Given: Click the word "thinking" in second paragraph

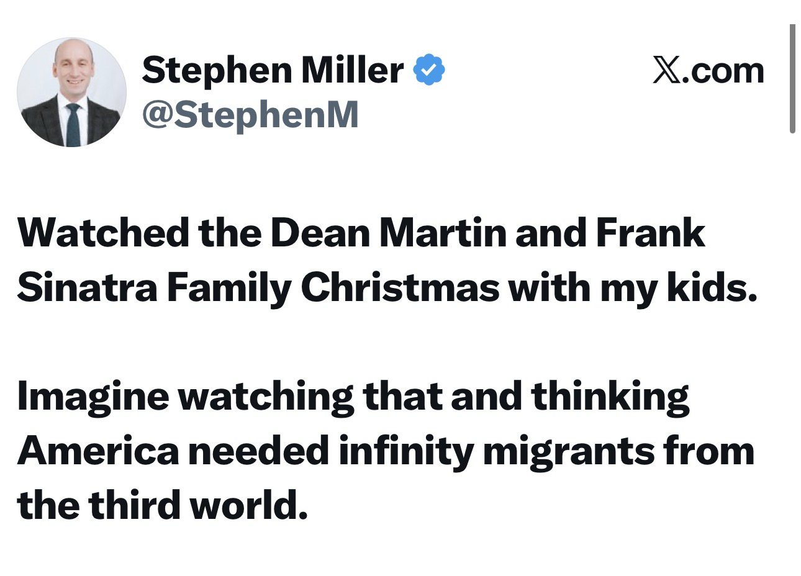Looking at the screenshot, I should point(610,397).
